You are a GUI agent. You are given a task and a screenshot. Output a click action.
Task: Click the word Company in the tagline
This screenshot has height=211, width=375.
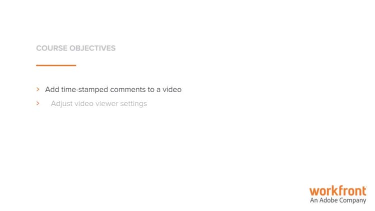click(352, 200)
